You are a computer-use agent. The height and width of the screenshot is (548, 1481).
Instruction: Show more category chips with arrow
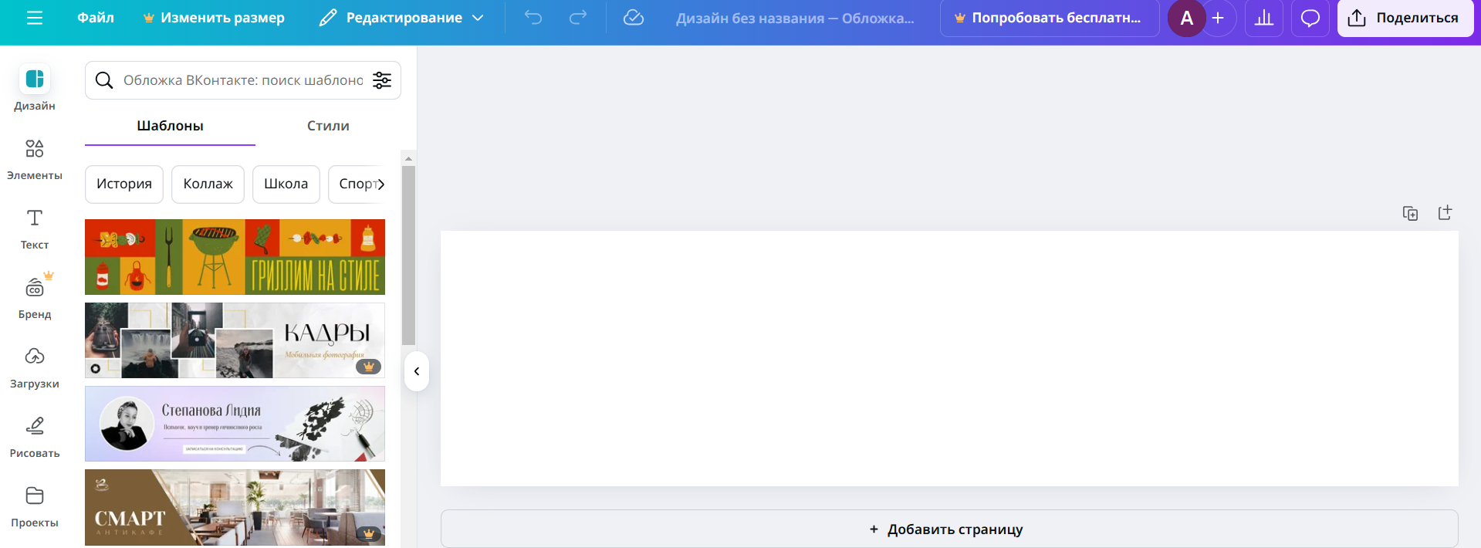[380, 184]
